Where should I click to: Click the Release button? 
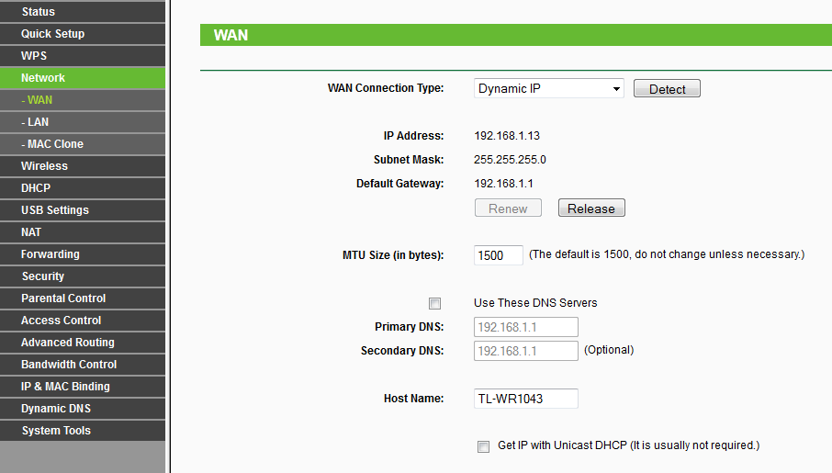(591, 208)
